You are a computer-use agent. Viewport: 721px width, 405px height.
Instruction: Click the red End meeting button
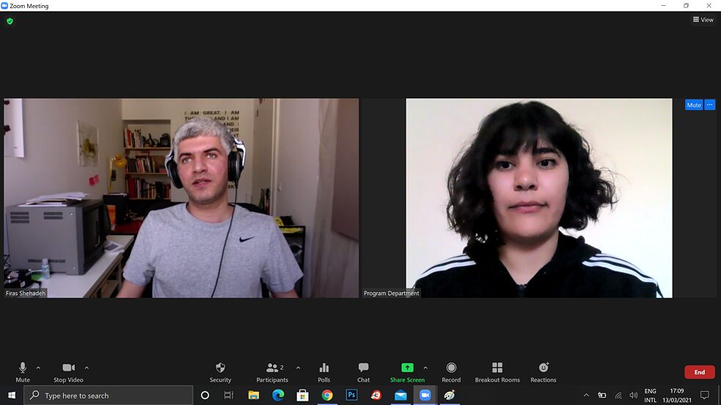(699, 372)
